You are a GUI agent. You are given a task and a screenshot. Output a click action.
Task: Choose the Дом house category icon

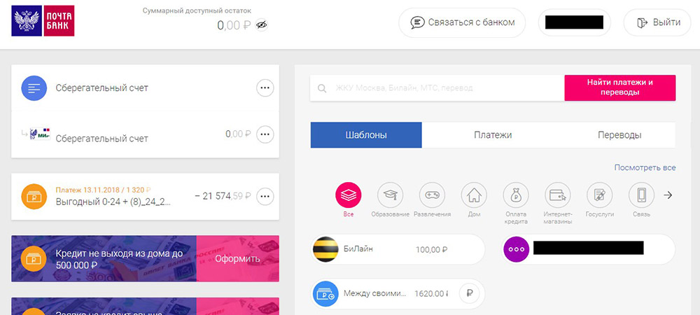coord(474,195)
